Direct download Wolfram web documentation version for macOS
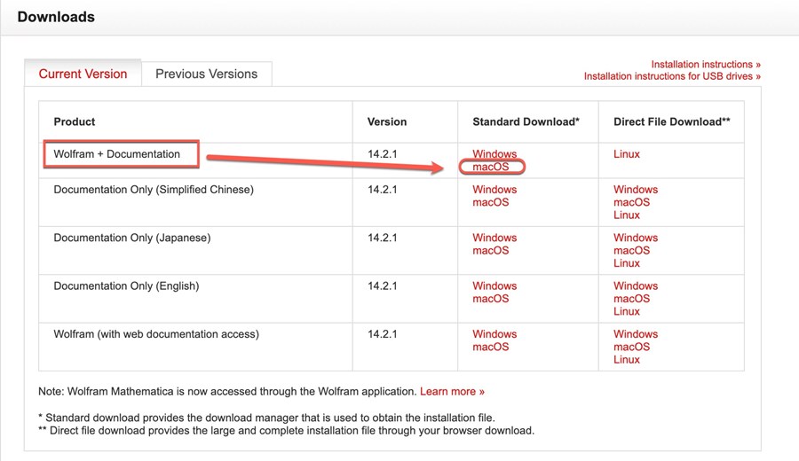 tap(632, 347)
